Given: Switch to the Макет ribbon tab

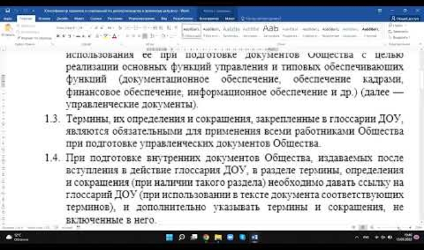Looking at the screenshot, I should [x=79, y=18].
